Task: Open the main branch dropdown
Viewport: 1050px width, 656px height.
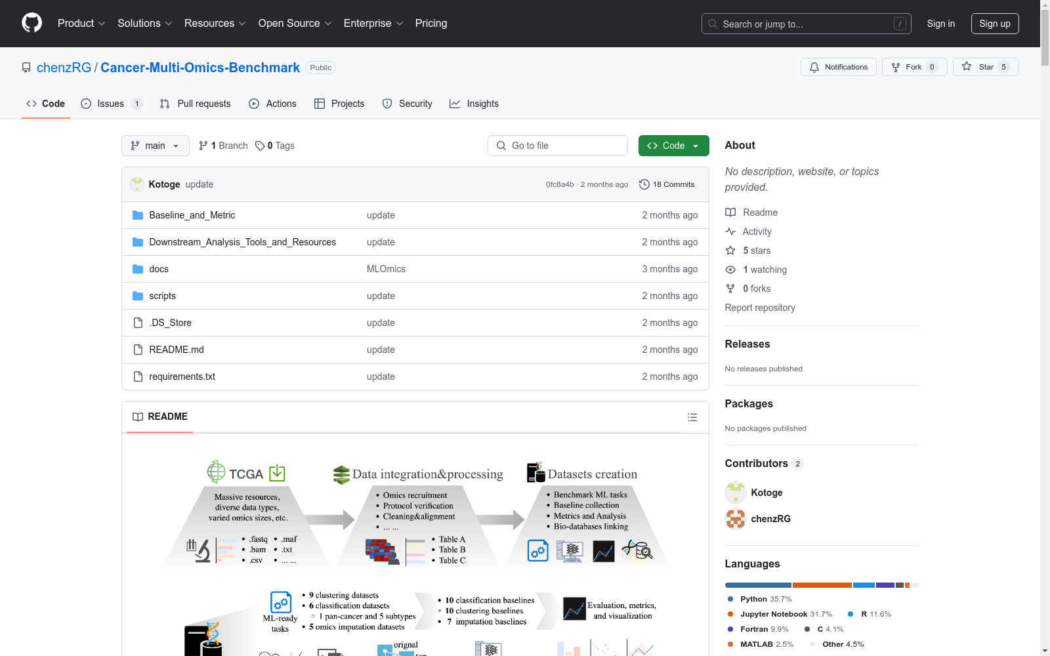Action: pyautogui.click(x=155, y=146)
